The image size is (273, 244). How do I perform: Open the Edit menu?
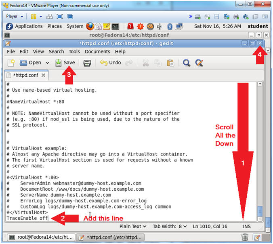24,52
